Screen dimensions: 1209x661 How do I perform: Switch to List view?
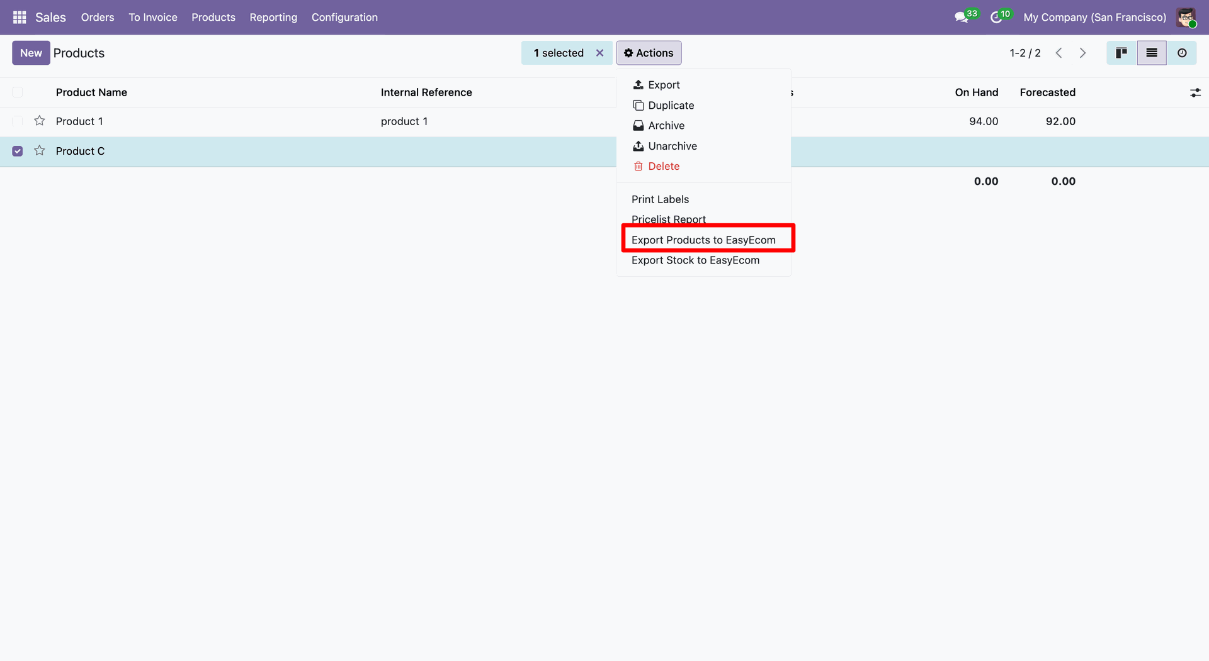1152,53
